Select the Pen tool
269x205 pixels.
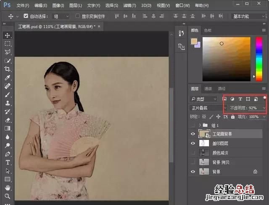tap(8, 154)
